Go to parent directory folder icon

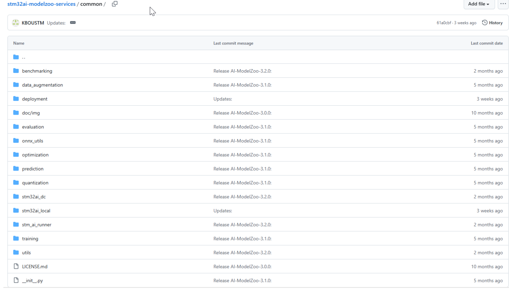[x=16, y=57]
